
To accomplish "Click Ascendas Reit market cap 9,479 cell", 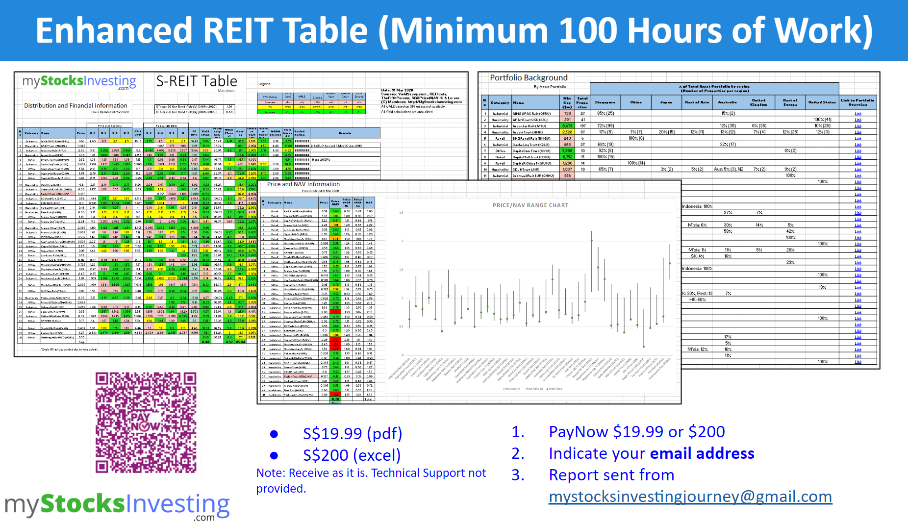I will 567,126.
